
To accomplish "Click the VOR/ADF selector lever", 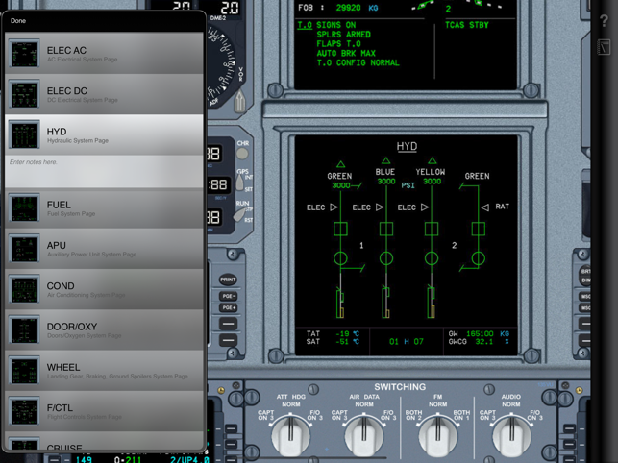I will point(239,101).
